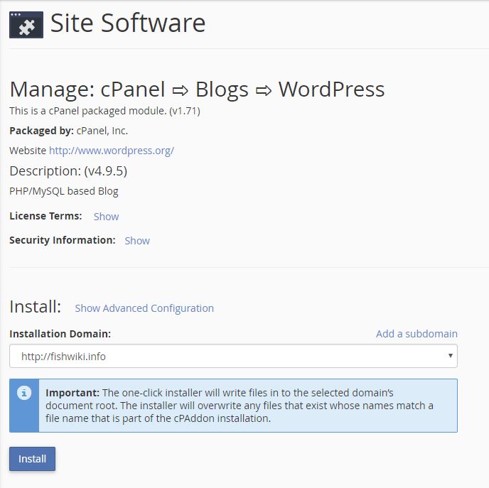Expand Show Advanced Configuration
Image resolution: width=489 pixels, height=488 pixels.
tap(144, 308)
